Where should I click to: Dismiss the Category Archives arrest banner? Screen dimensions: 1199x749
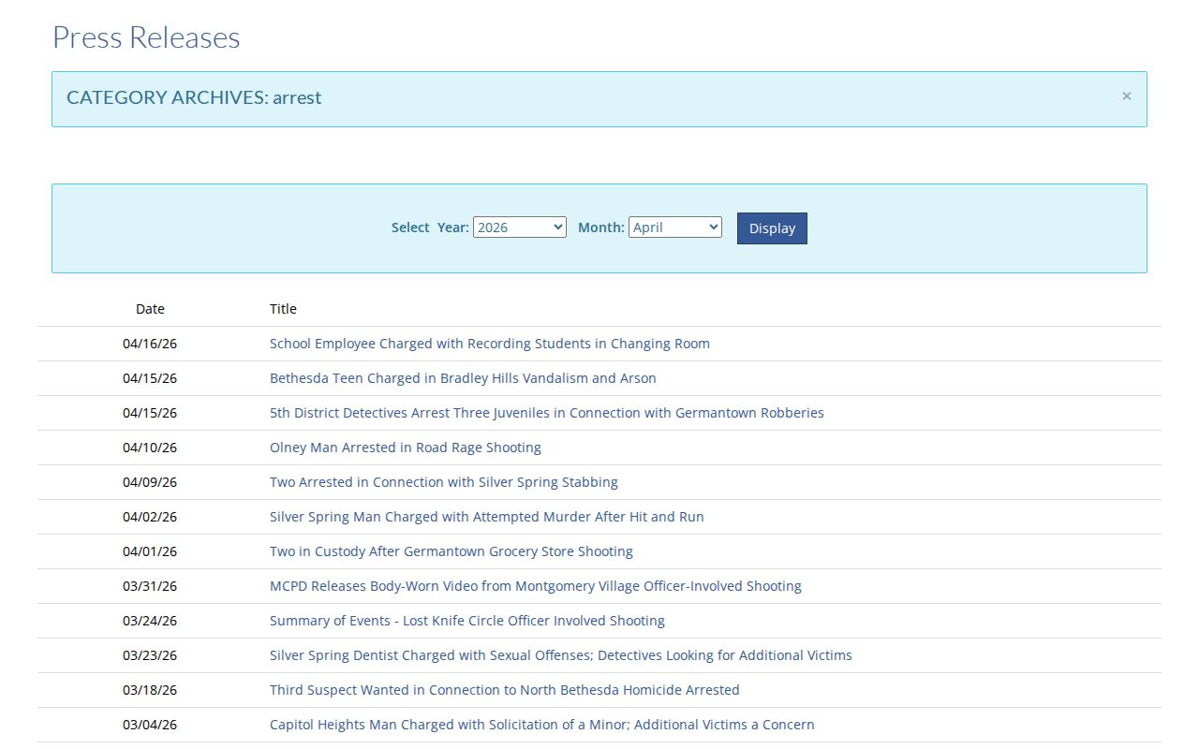(x=1127, y=95)
